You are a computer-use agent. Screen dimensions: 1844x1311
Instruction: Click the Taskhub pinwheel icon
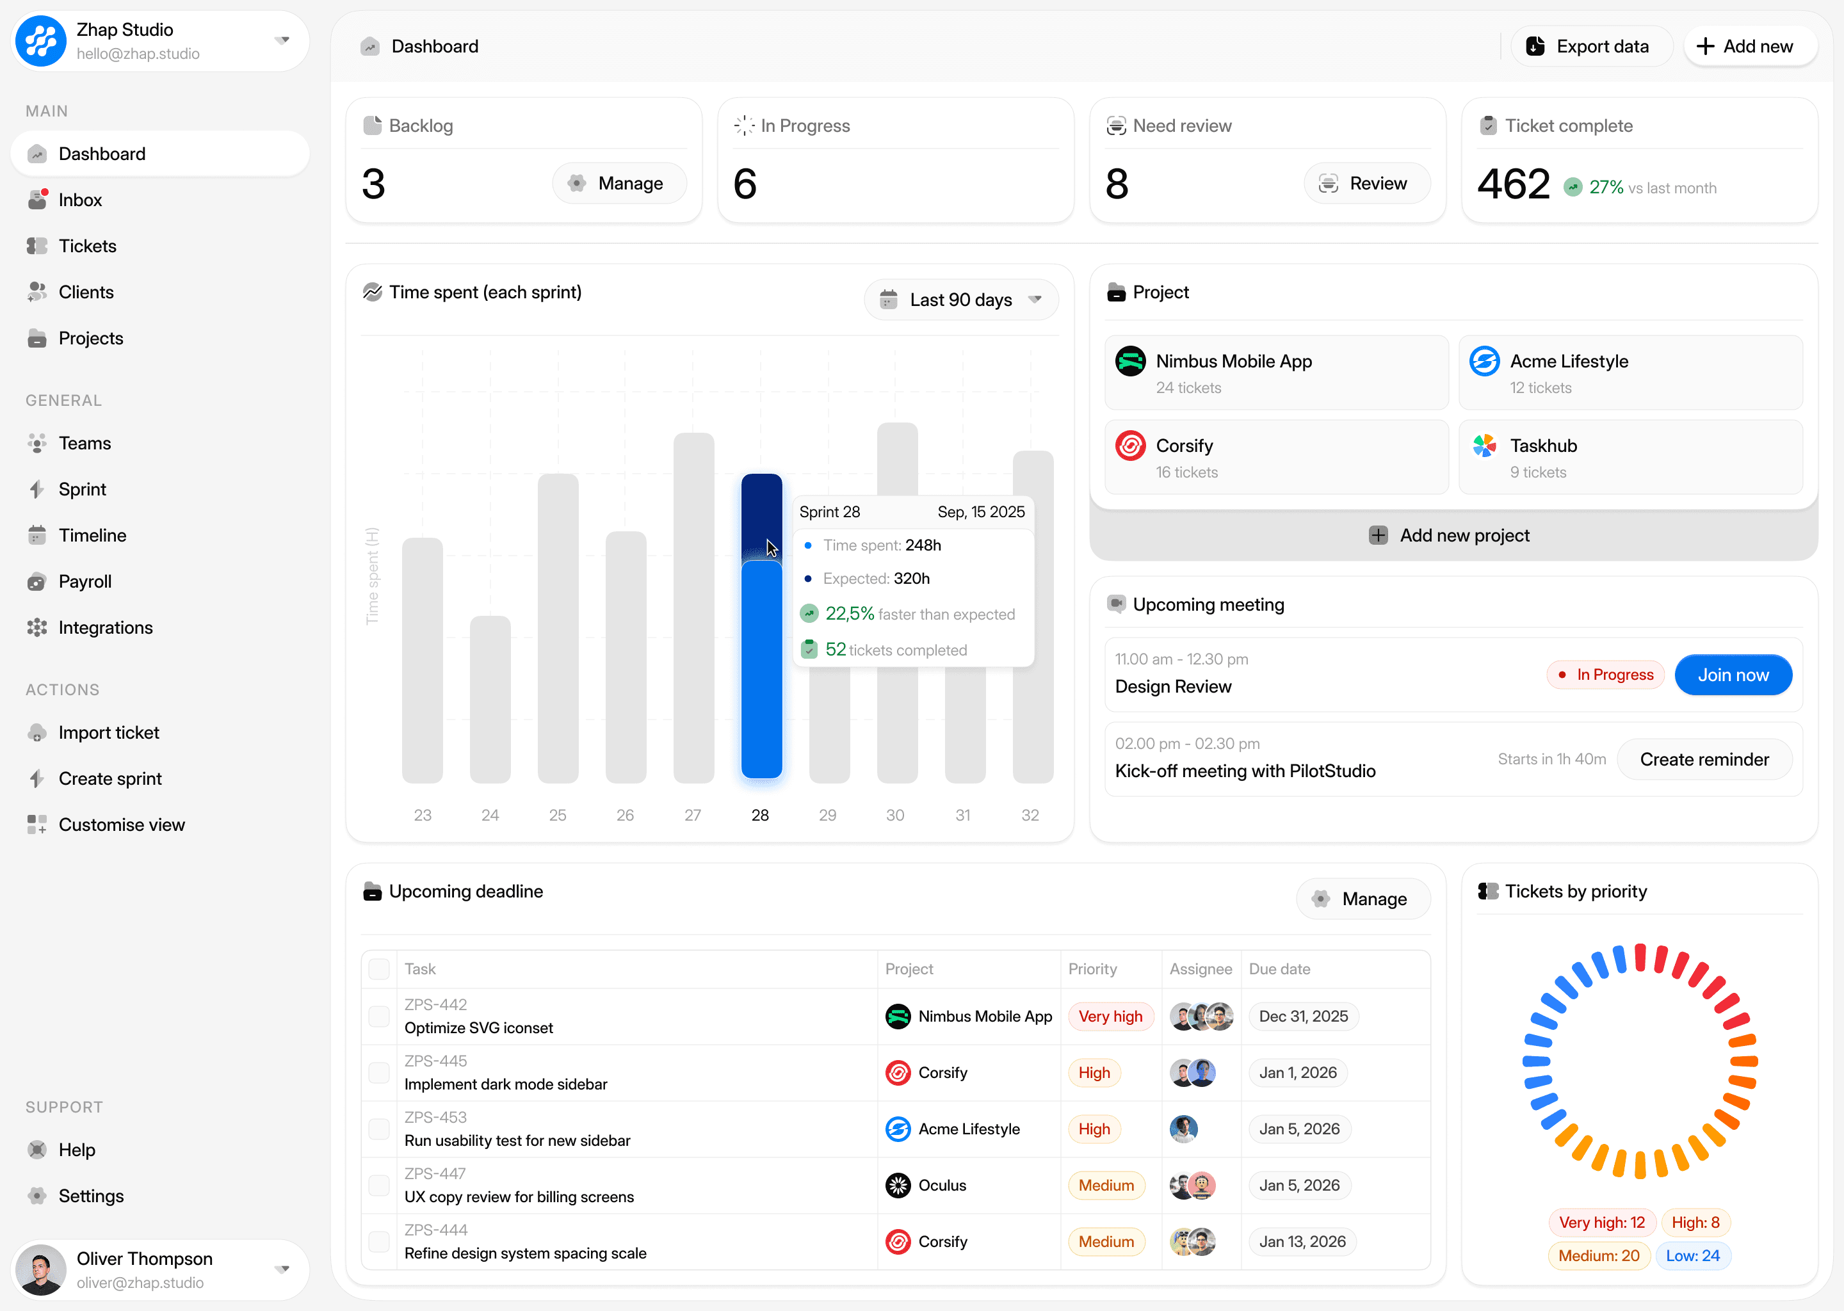point(1484,446)
